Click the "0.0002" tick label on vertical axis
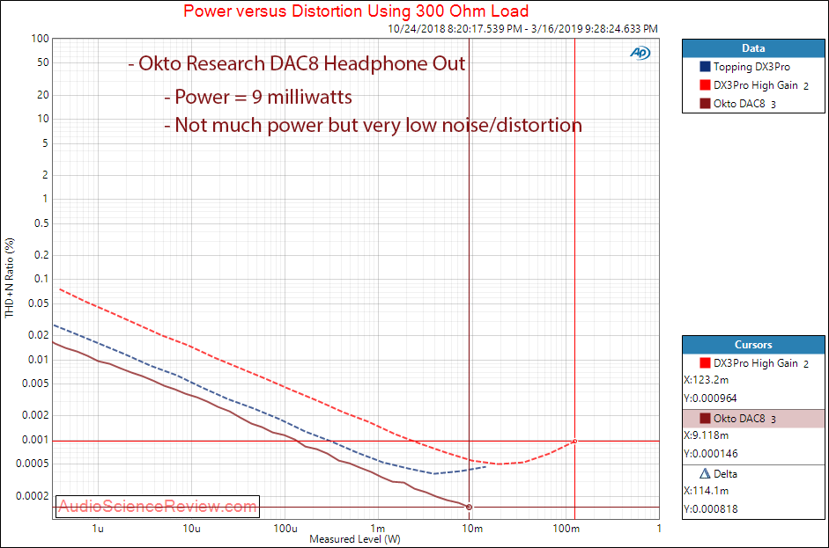829x548 pixels. [33, 496]
